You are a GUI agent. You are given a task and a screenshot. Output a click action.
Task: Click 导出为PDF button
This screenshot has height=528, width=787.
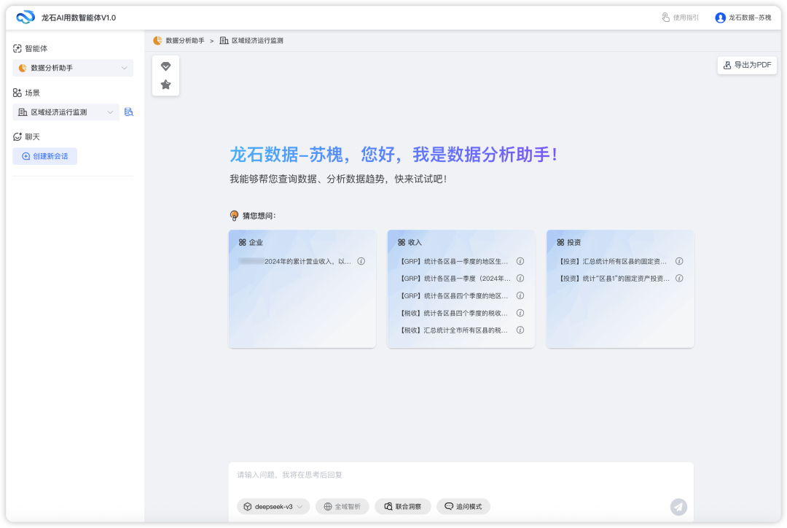point(747,65)
